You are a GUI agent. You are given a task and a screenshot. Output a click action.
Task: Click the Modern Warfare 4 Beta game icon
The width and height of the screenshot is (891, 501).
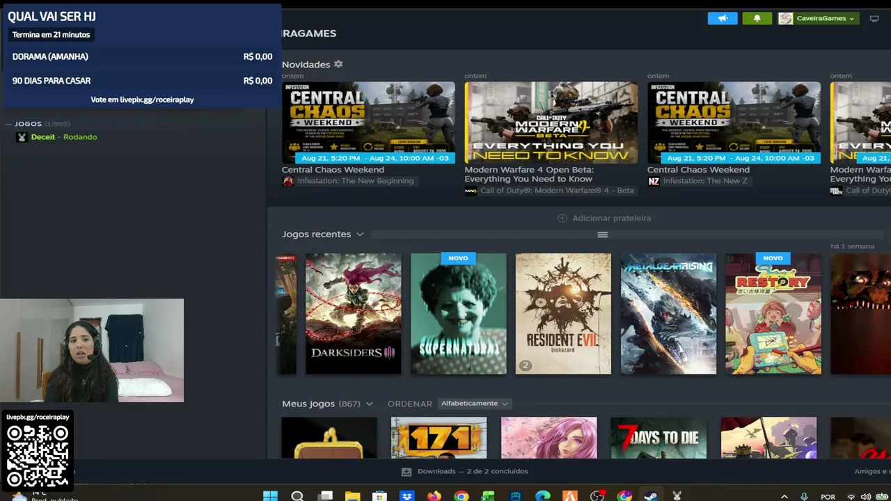pos(471,191)
